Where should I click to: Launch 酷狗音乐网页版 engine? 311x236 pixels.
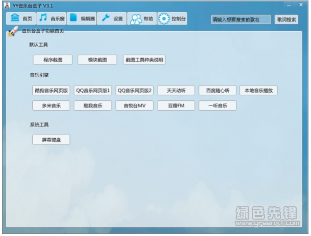(51, 91)
